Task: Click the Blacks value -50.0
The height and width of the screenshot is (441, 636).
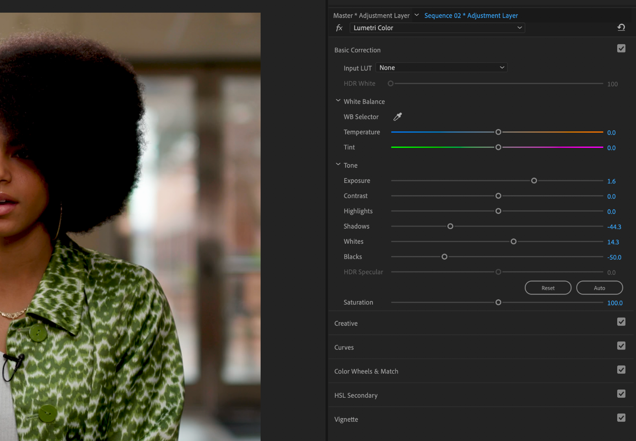Action: click(x=614, y=257)
